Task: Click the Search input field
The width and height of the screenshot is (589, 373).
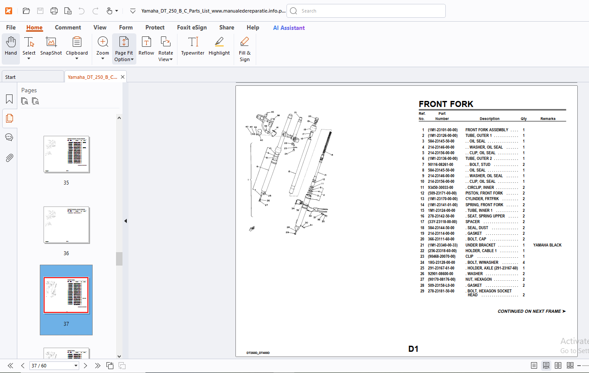Action: click(x=366, y=11)
